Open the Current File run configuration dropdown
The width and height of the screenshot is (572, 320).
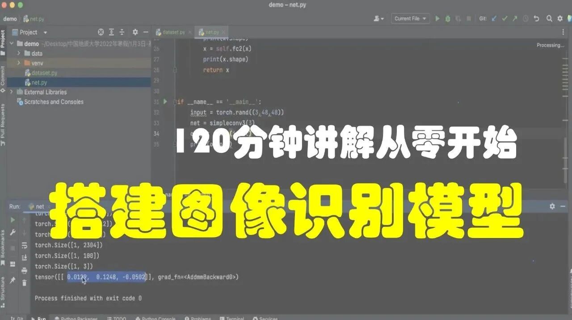point(410,19)
